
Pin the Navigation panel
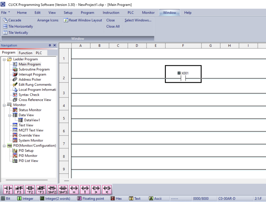(50, 45)
